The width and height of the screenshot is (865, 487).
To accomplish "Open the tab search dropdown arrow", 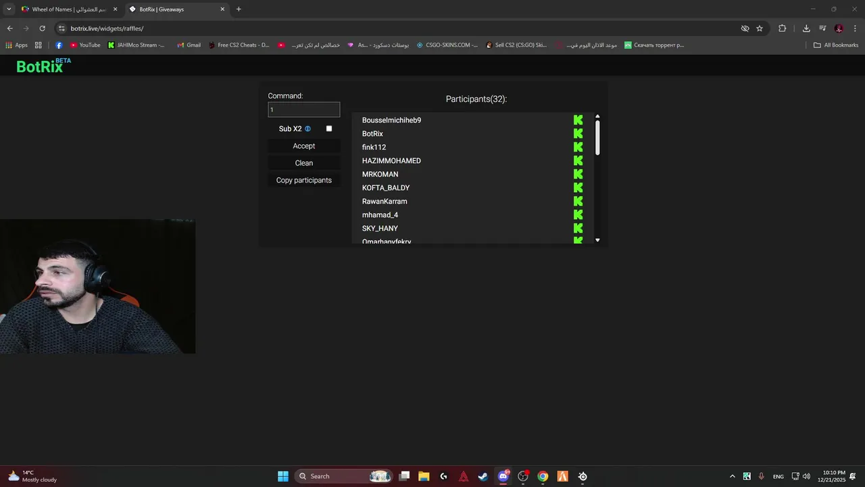I will pos(9,9).
